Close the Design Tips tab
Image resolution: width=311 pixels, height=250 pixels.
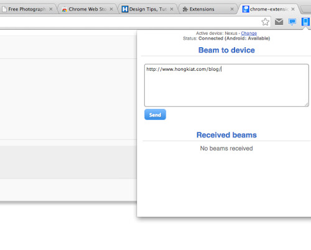pos(172,9)
